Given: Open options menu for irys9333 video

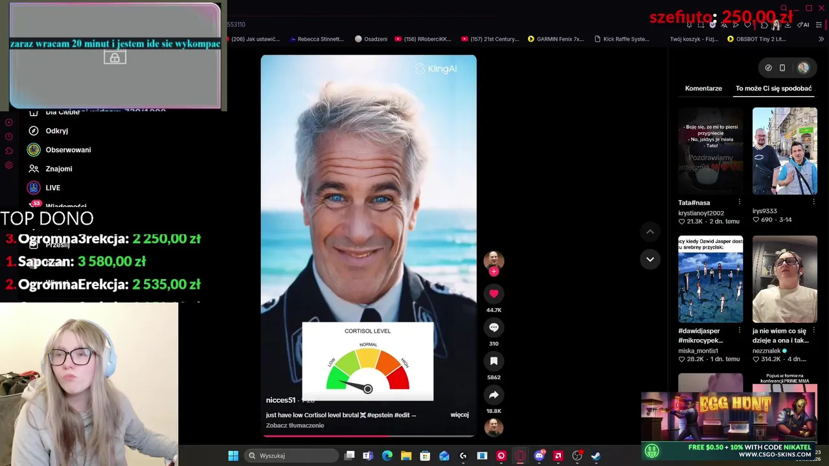Looking at the screenshot, I should (813, 203).
